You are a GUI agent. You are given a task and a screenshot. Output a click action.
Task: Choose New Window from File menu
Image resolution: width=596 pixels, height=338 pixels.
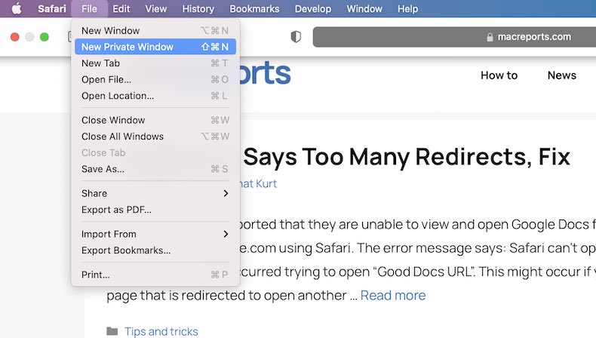[x=155, y=30]
